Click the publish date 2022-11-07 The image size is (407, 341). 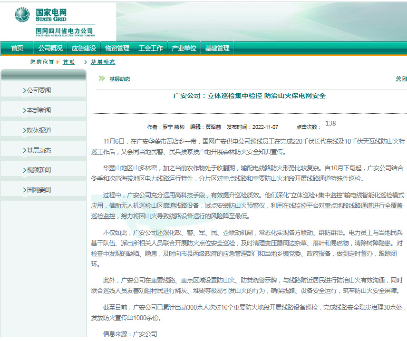[x=265, y=127]
